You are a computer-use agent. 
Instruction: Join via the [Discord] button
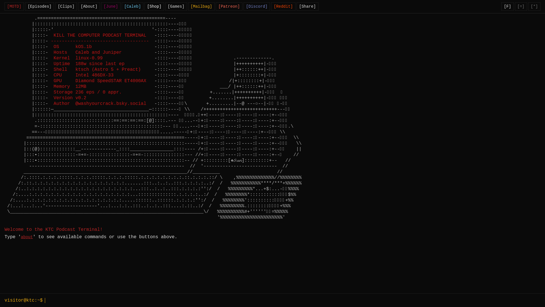pos(257,7)
